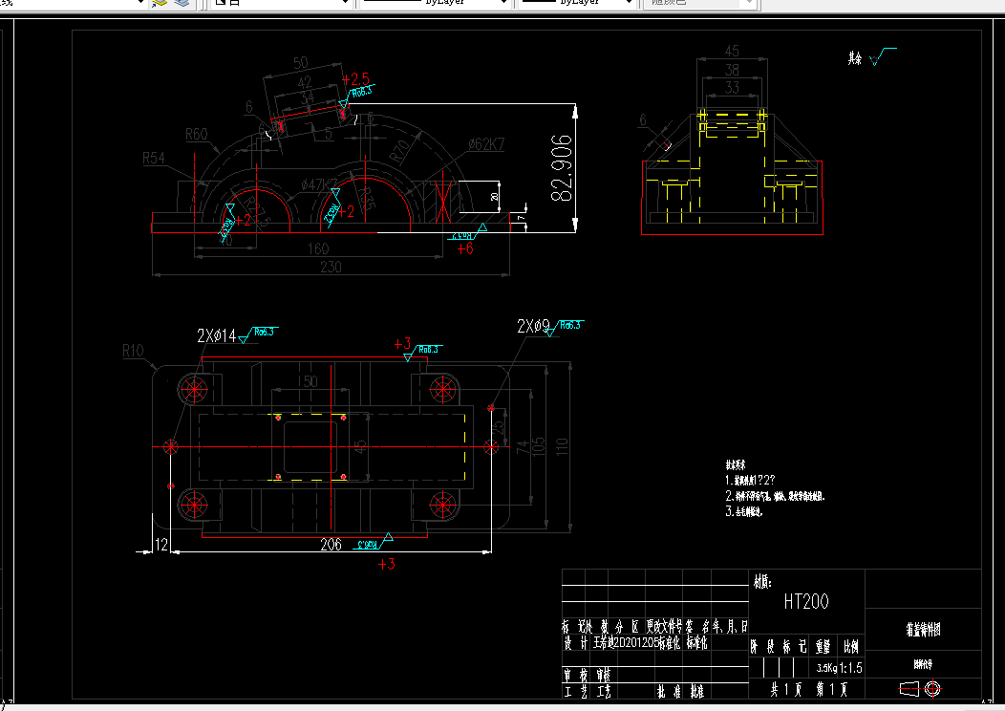The width and height of the screenshot is (1005, 711).
Task: Select the R10 corner radius label
Action: [x=133, y=351]
